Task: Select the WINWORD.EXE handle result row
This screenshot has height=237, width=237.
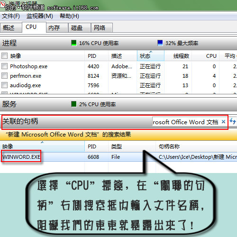Action: pyautogui.click(x=118, y=157)
